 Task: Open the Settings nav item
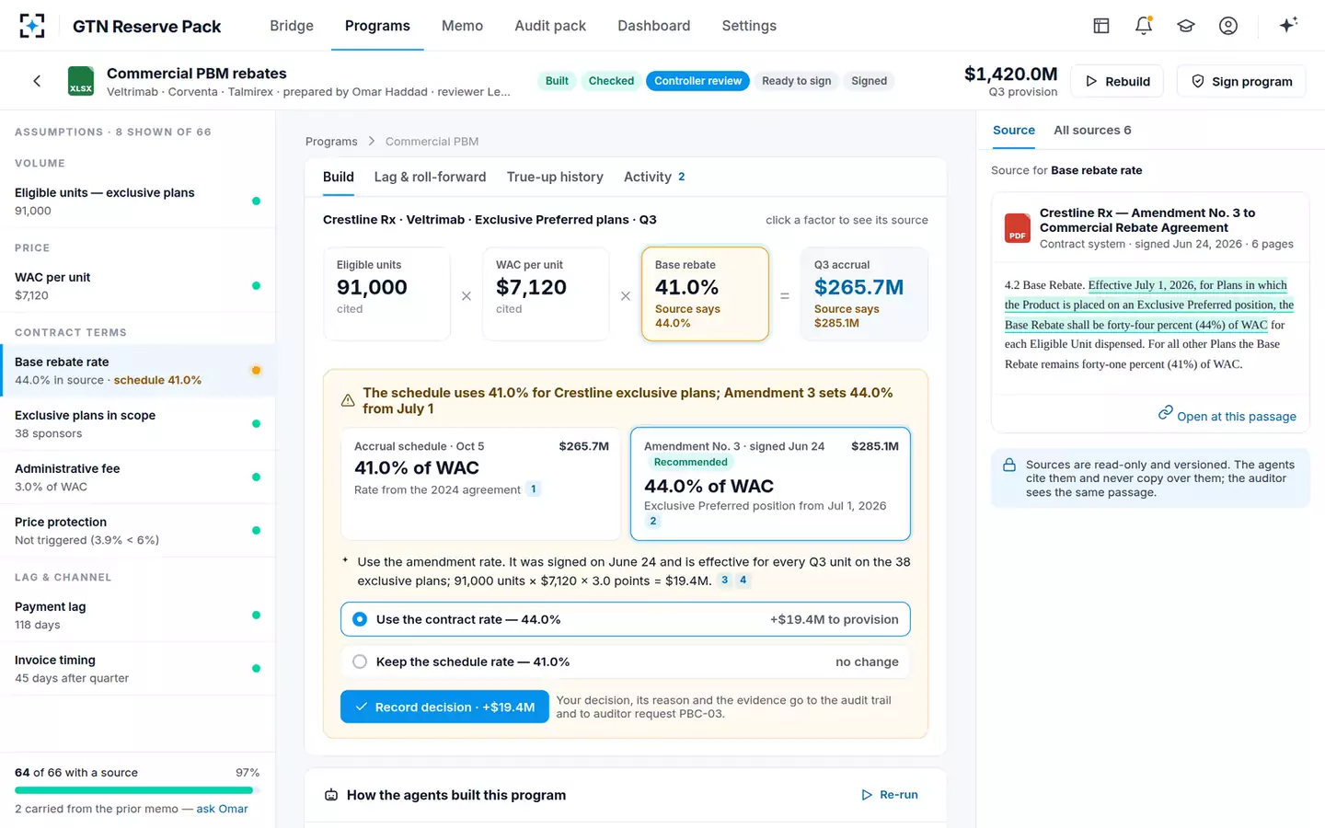pyautogui.click(x=749, y=26)
